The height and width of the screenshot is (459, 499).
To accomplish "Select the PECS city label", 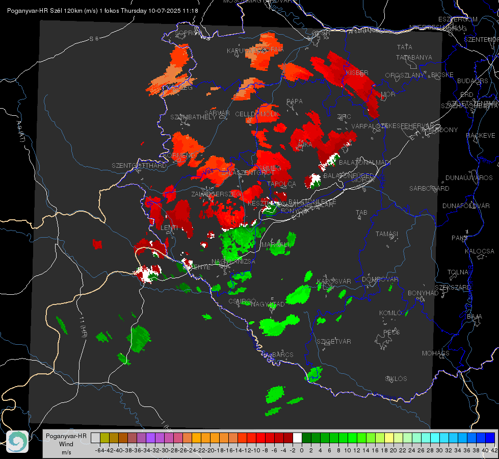I will click(391, 332).
